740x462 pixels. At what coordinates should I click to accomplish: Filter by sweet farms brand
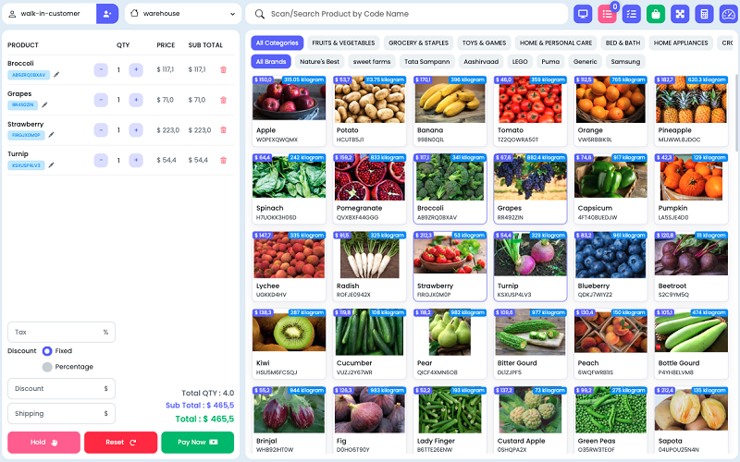click(372, 62)
